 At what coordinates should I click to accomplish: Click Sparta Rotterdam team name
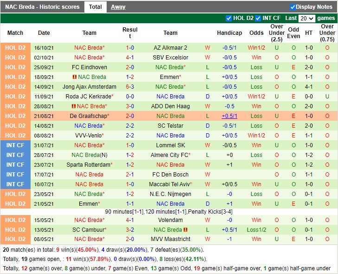(x=89, y=165)
